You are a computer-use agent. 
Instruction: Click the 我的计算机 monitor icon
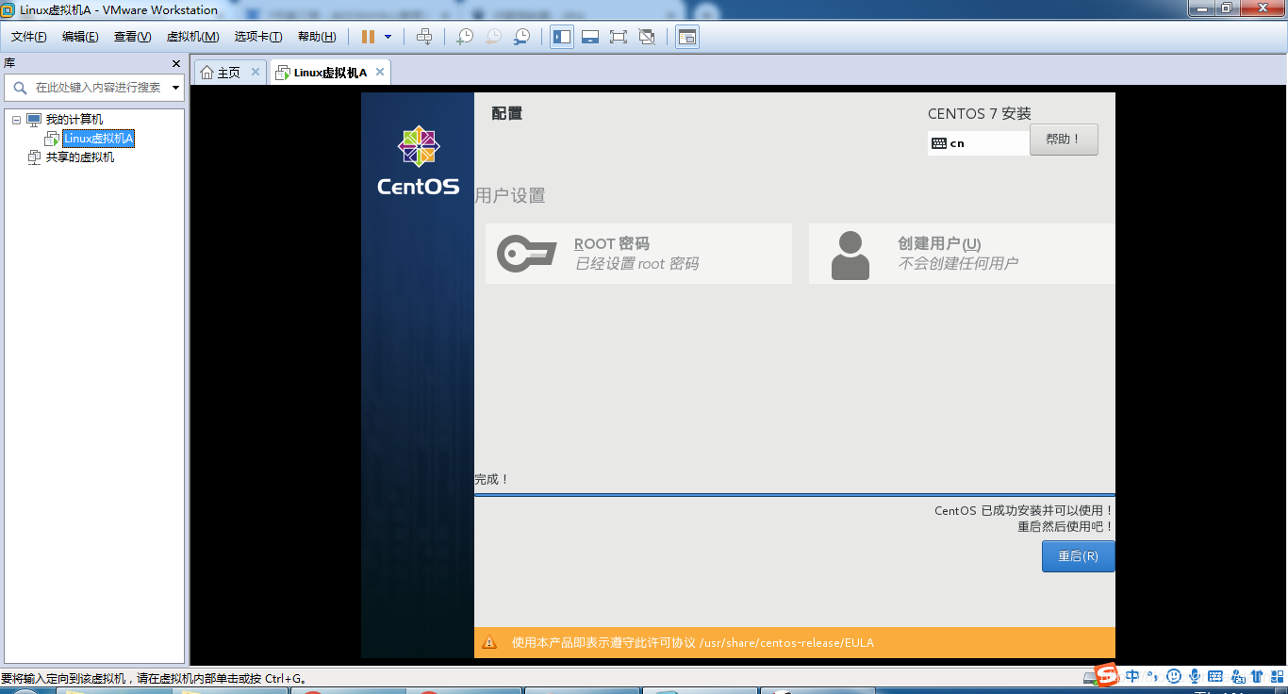coord(34,120)
